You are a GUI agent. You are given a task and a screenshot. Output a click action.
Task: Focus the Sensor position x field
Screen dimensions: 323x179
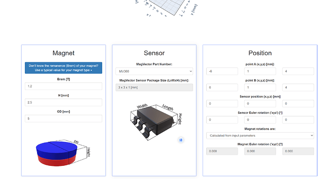(222, 104)
